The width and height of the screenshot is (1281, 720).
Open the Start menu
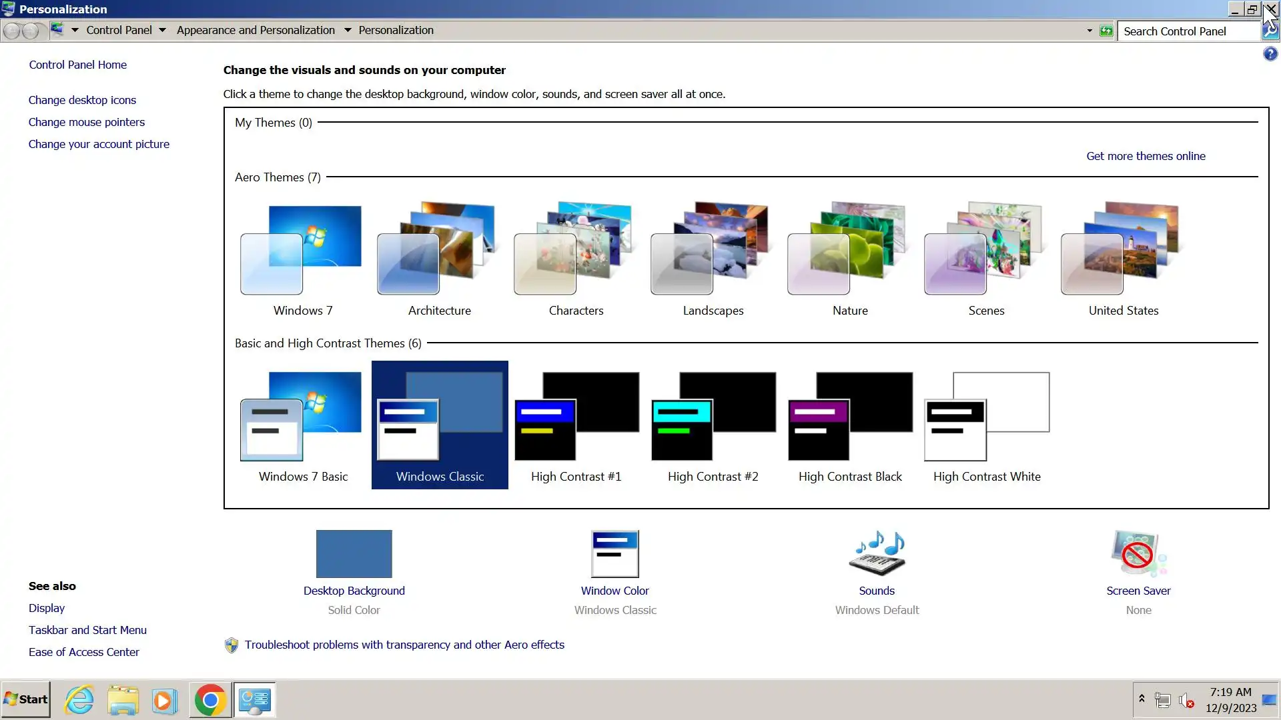[x=25, y=699]
